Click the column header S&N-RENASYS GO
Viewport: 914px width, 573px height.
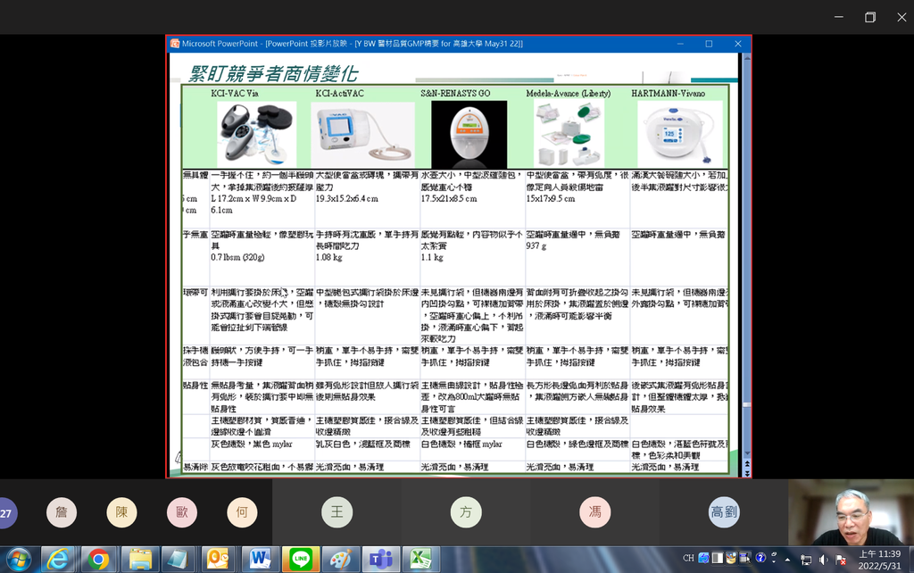click(x=455, y=93)
